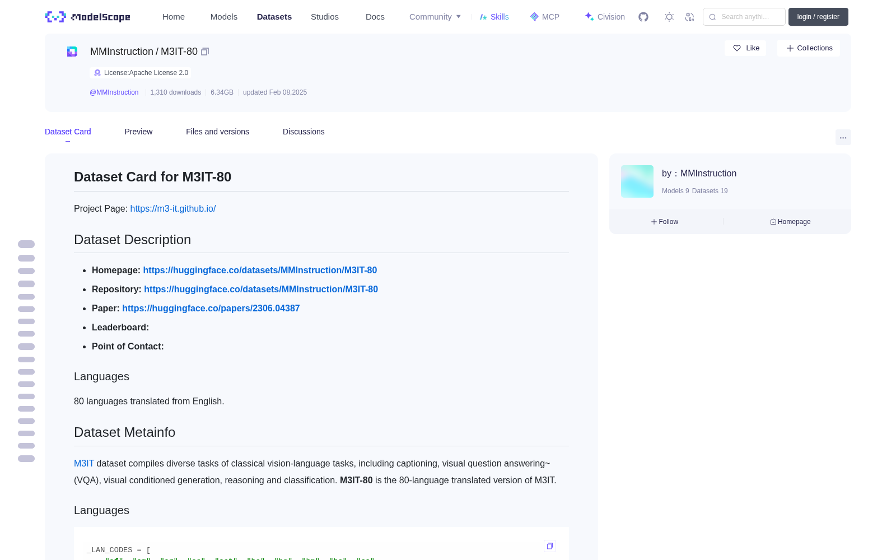Open the M3IT link in Dataset Metainfo
896x560 pixels.
[x=84, y=463]
